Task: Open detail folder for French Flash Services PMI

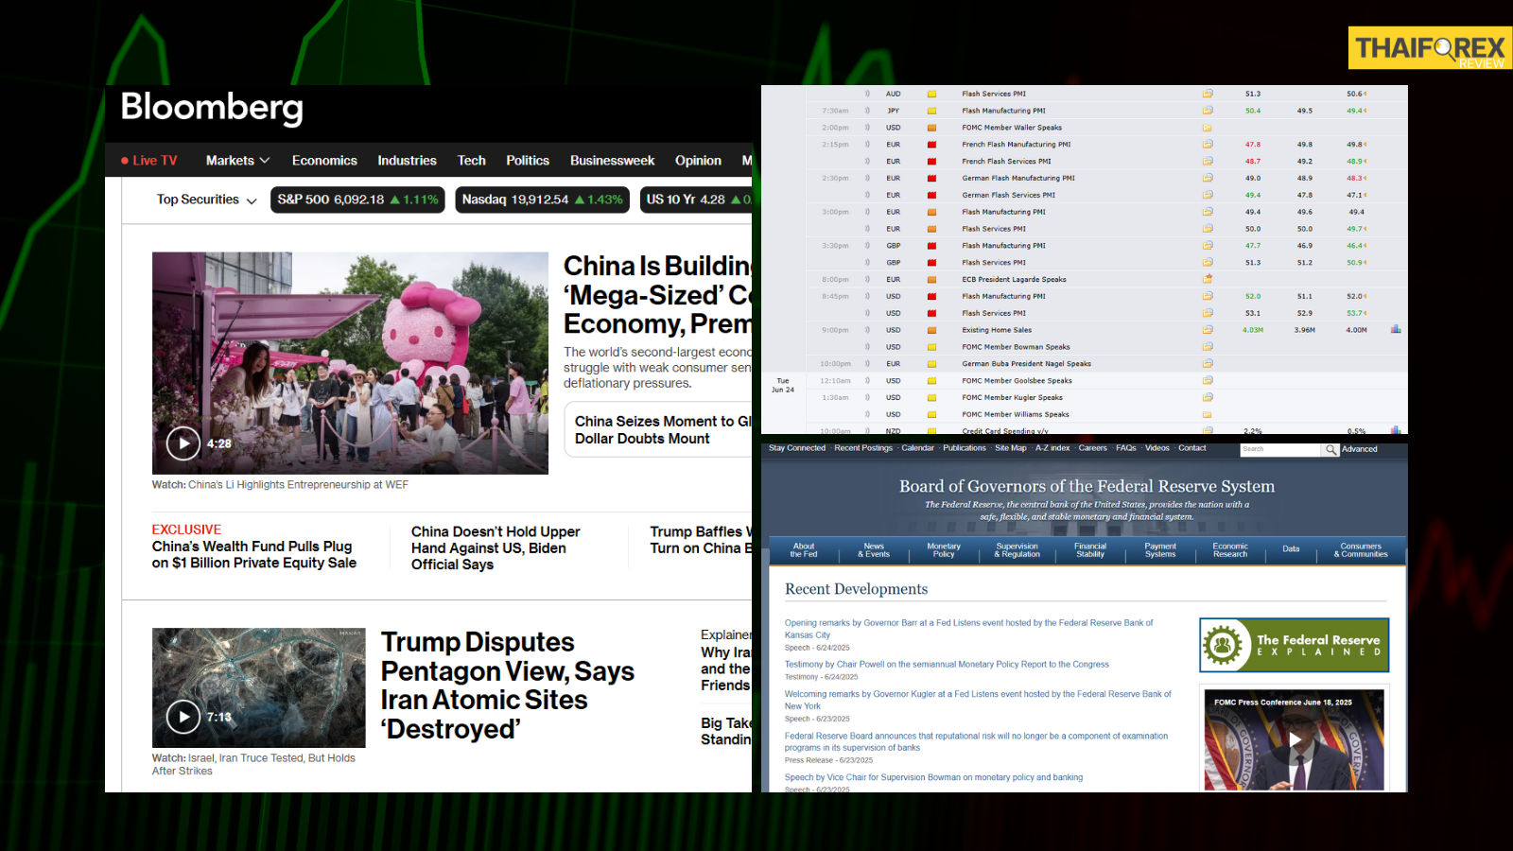Action: [1208, 162]
